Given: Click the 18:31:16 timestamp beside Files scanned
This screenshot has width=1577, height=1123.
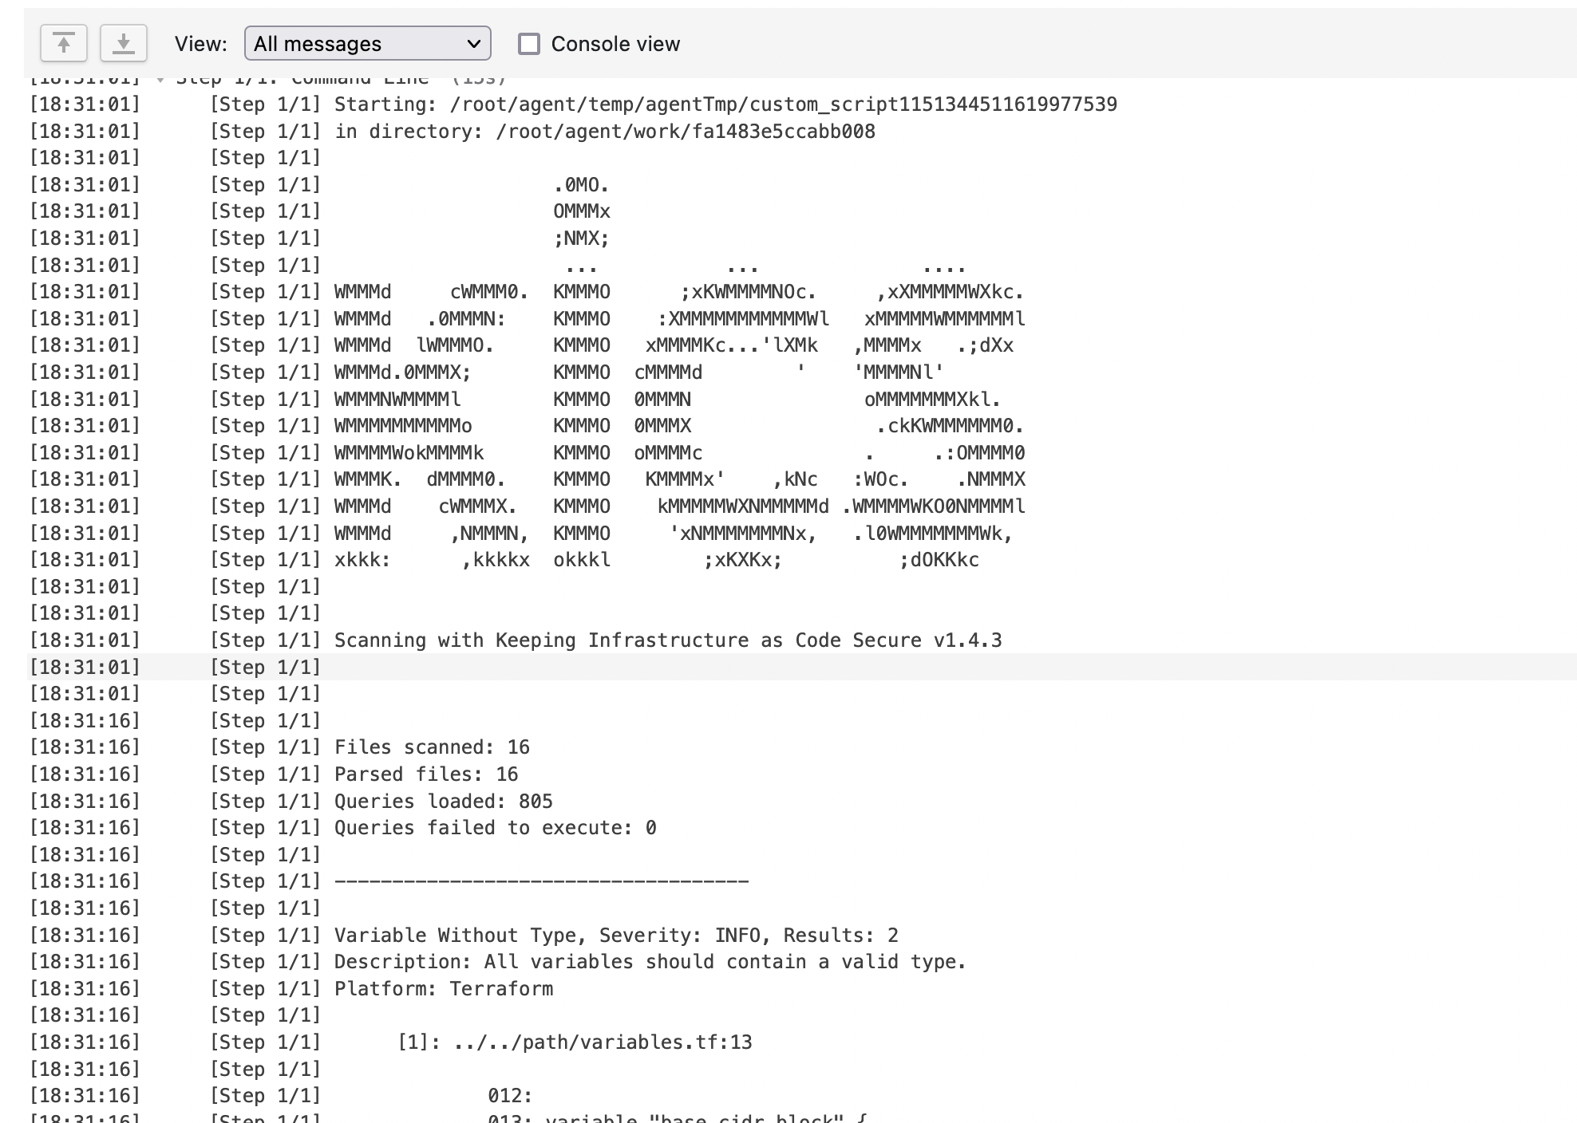Looking at the screenshot, I should click(x=85, y=747).
